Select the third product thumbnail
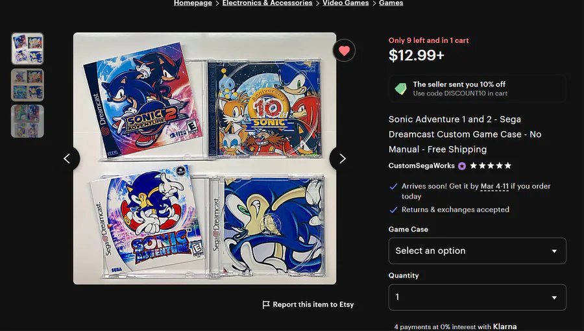This screenshot has height=331, width=584. point(27,121)
